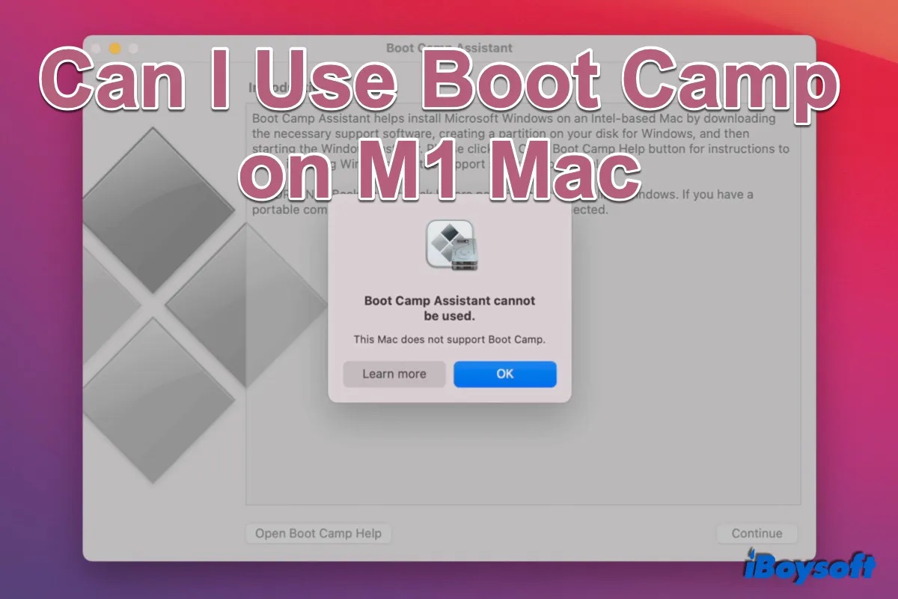This screenshot has width=898, height=599.
Task: Open Boot Camp Help
Action: 317,533
